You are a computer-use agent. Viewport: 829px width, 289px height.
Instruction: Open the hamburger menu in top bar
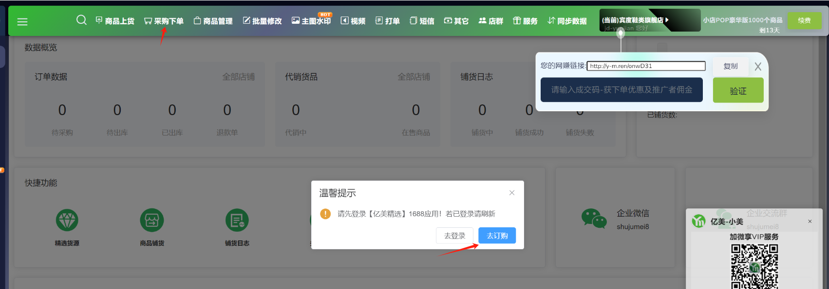[x=22, y=22]
